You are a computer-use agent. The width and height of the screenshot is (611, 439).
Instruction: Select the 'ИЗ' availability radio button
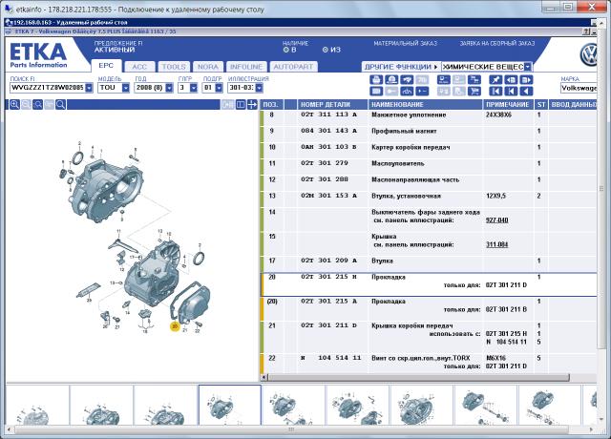click(x=326, y=50)
